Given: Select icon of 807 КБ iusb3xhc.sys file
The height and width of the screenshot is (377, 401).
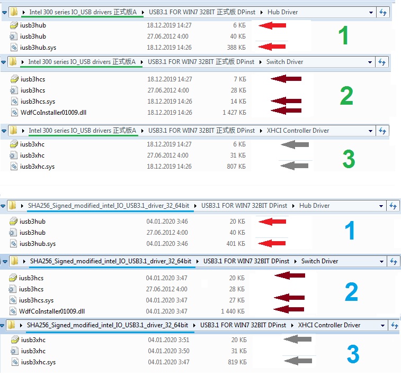Looking at the screenshot, I should [14, 167].
